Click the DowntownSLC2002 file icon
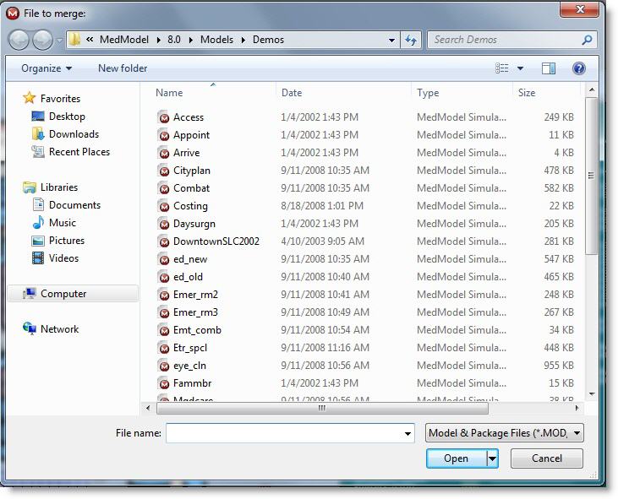 (163, 241)
